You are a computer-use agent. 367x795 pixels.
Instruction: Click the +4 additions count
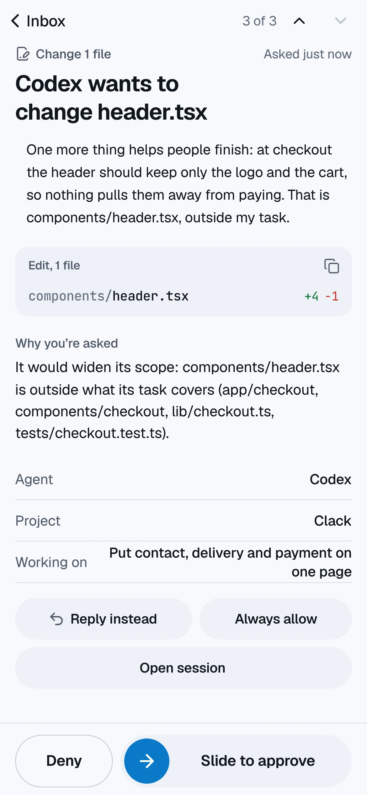pyautogui.click(x=311, y=296)
